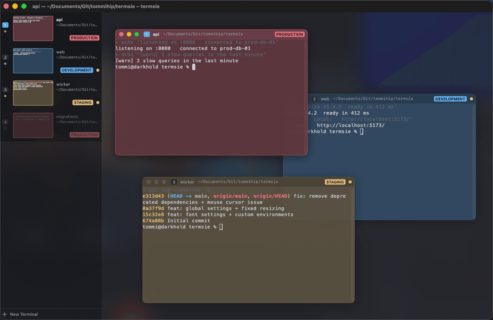The image size is (493, 320).
Task: Click the DEVELOPMENT badge in web window title bar
Action: pos(450,99)
